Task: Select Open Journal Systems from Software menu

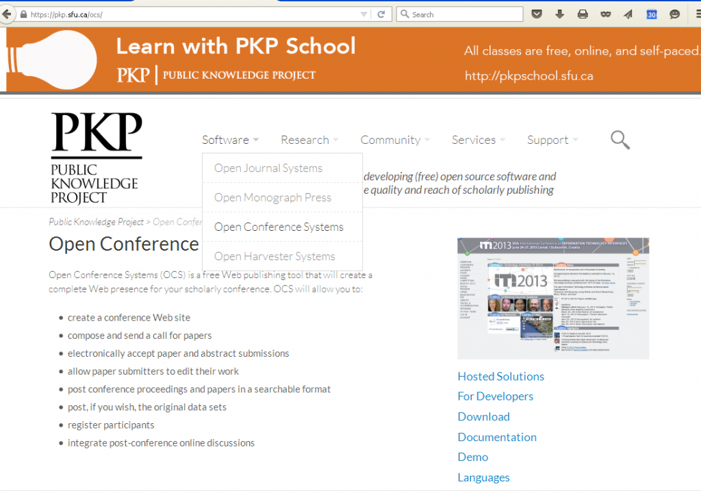Action: pos(268,168)
